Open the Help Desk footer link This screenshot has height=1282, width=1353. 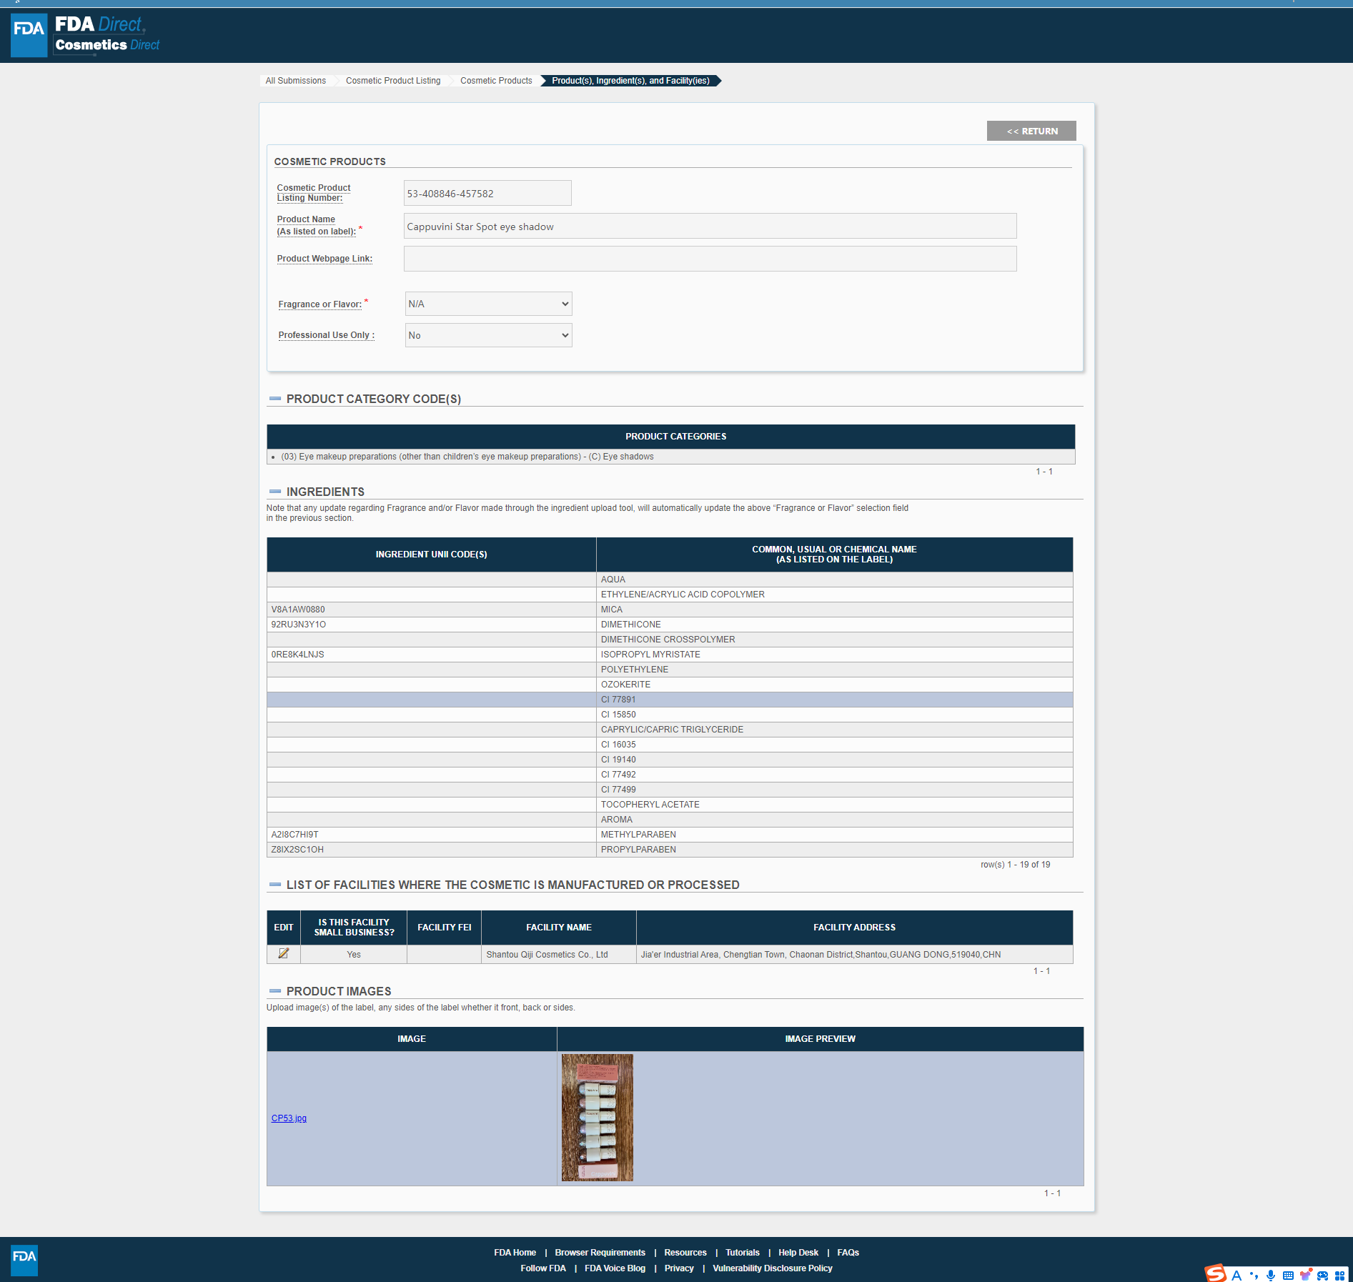click(798, 1253)
